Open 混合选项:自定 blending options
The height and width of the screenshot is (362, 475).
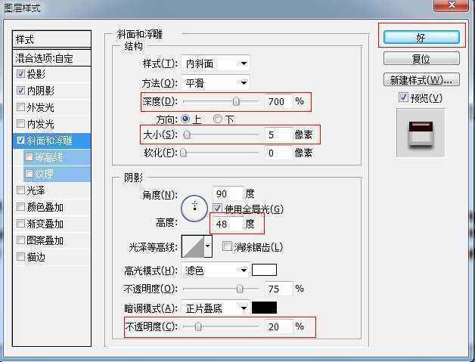(x=51, y=58)
